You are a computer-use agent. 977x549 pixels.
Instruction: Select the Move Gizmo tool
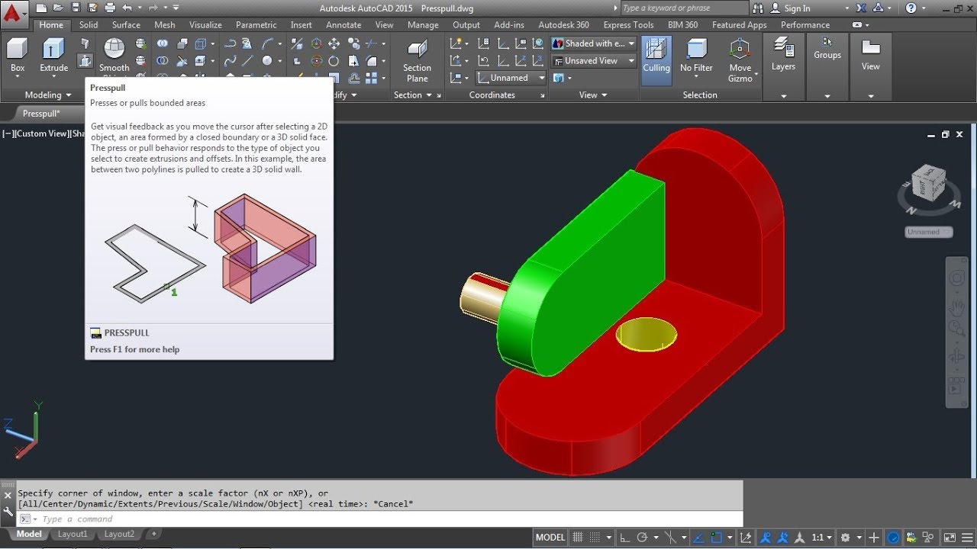point(740,59)
